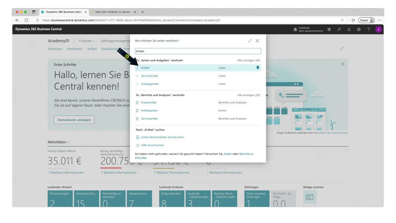Click Academy01 company name
Image resolution: width=396 pixels, height=223 pixels.
coord(59,41)
